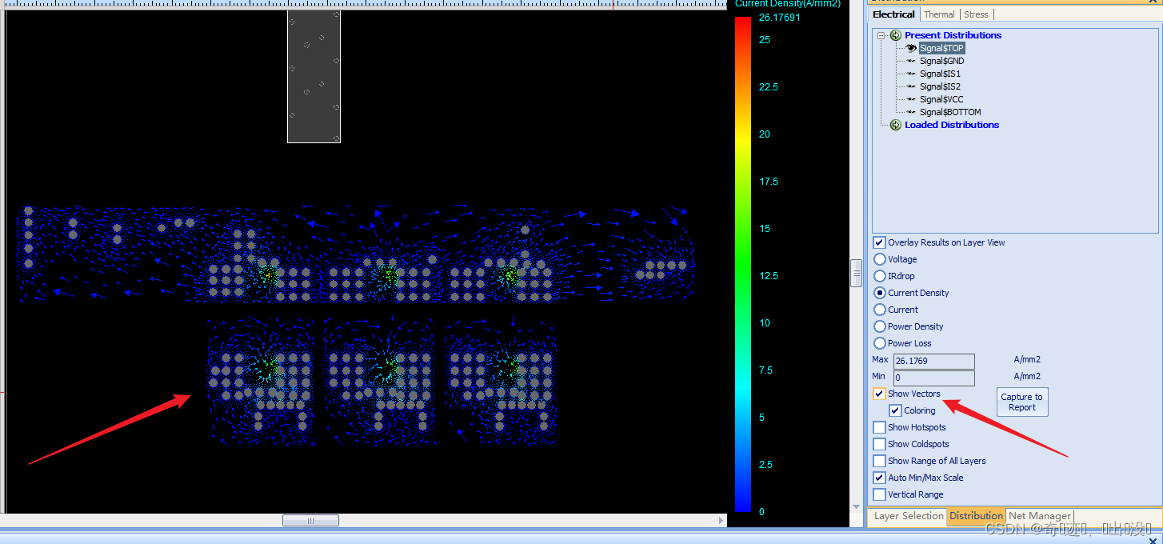
Task: Select the IRdrop radio button
Action: tap(880, 276)
